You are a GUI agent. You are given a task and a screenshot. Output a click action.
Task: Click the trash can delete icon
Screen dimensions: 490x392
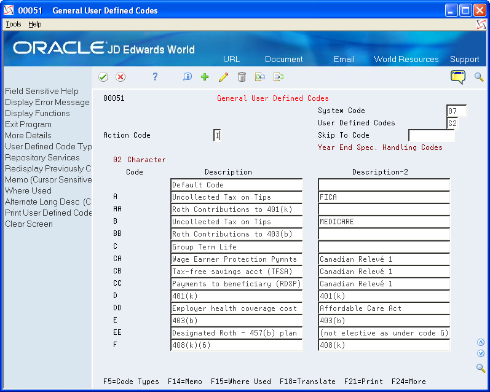(x=242, y=77)
